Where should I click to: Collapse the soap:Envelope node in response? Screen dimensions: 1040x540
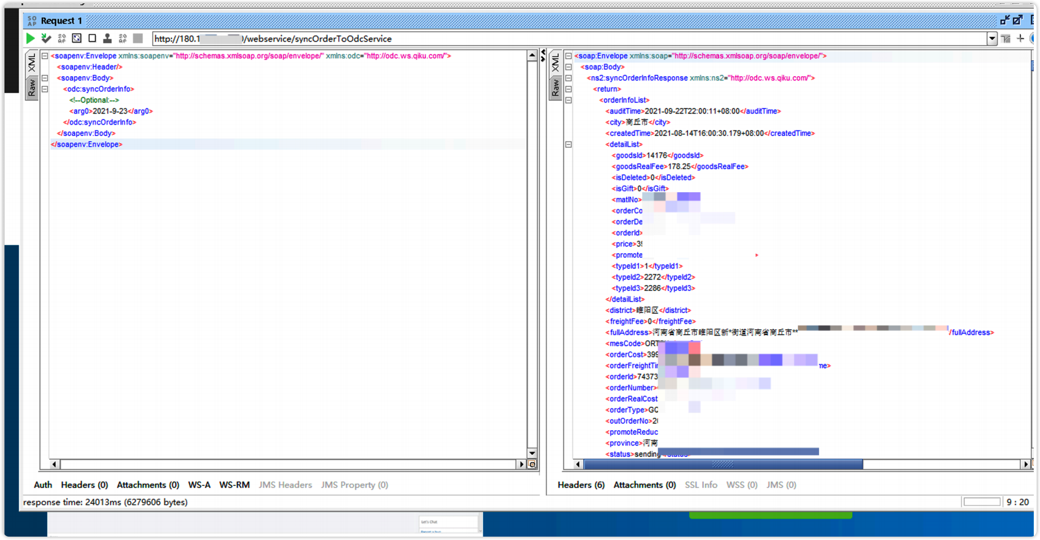pyautogui.click(x=569, y=56)
